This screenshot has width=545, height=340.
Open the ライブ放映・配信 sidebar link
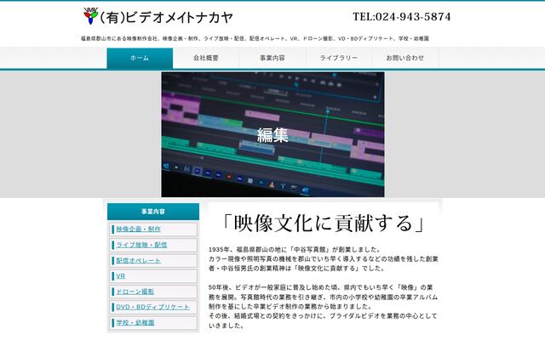(141, 245)
